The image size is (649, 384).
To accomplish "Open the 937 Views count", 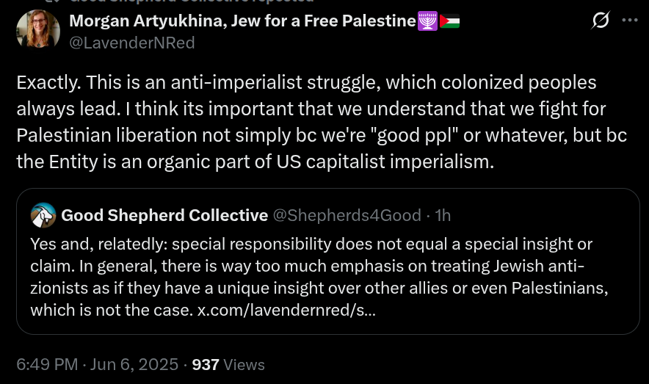I will (206, 364).
